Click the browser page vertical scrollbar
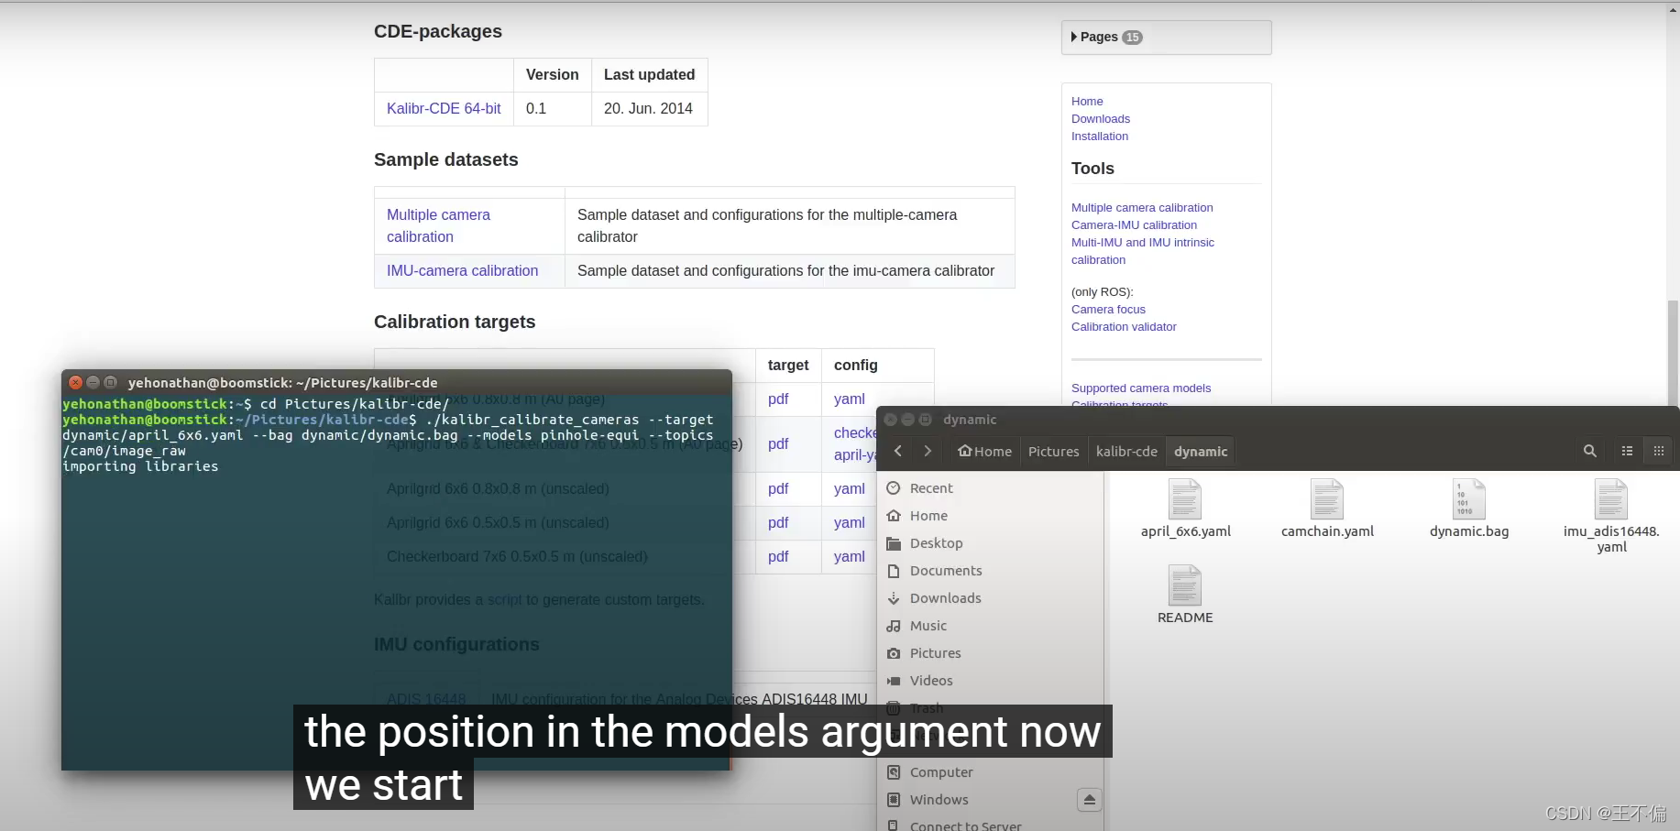This screenshot has height=831, width=1680. tap(1673, 353)
